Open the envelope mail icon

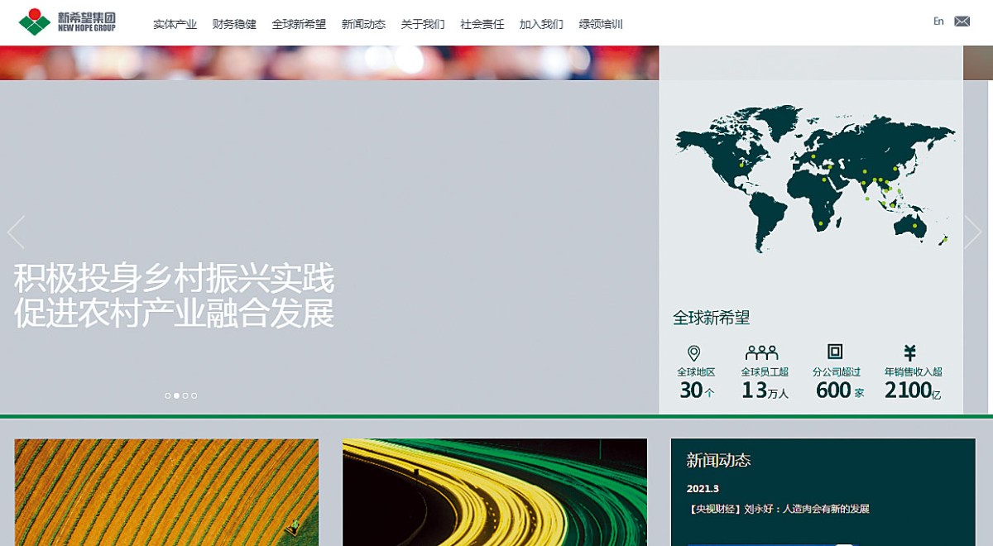click(962, 22)
